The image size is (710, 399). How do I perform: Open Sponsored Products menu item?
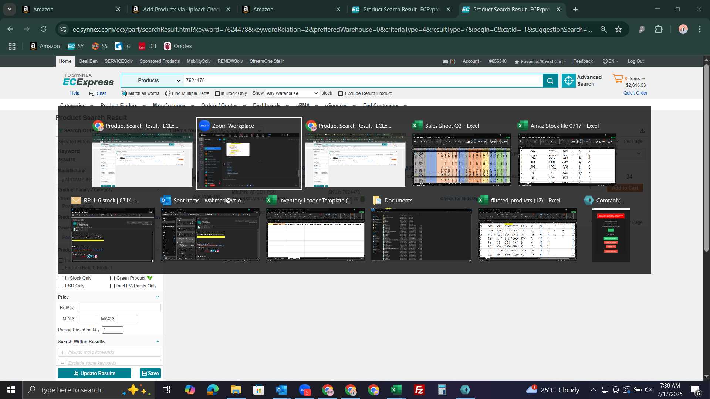160,61
